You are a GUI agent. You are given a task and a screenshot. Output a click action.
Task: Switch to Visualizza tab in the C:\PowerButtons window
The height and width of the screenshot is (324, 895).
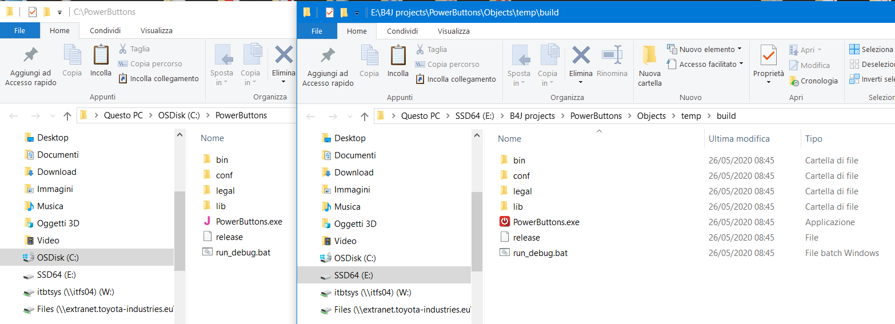(x=157, y=30)
